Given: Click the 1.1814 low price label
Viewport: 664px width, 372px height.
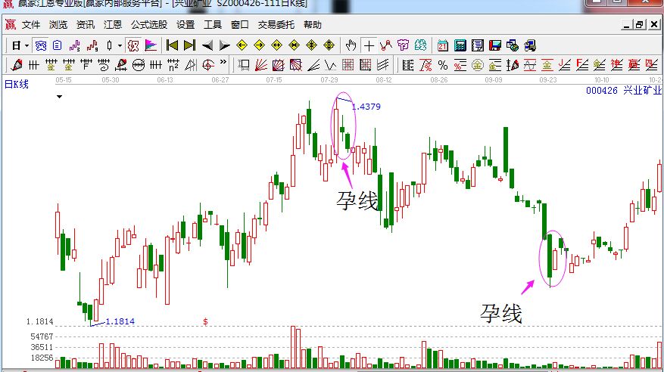Looking at the screenshot, I should point(120,321).
